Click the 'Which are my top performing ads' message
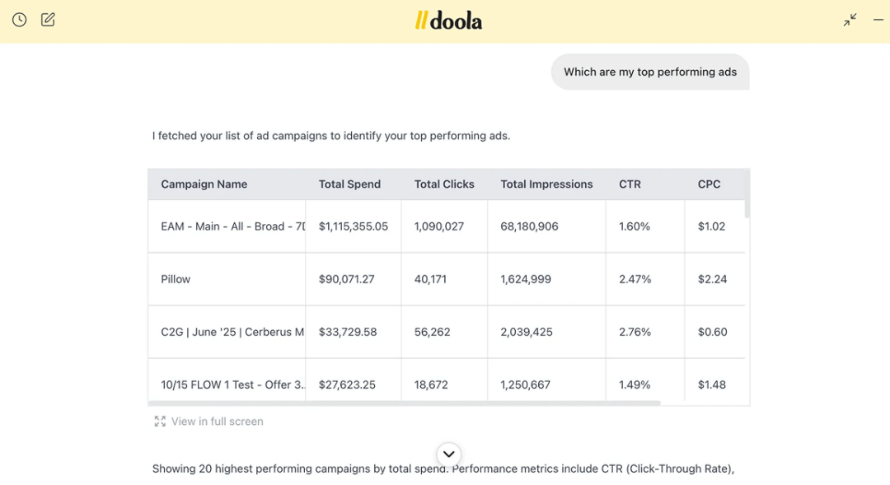The height and width of the screenshot is (485, 890). (649, 72)
